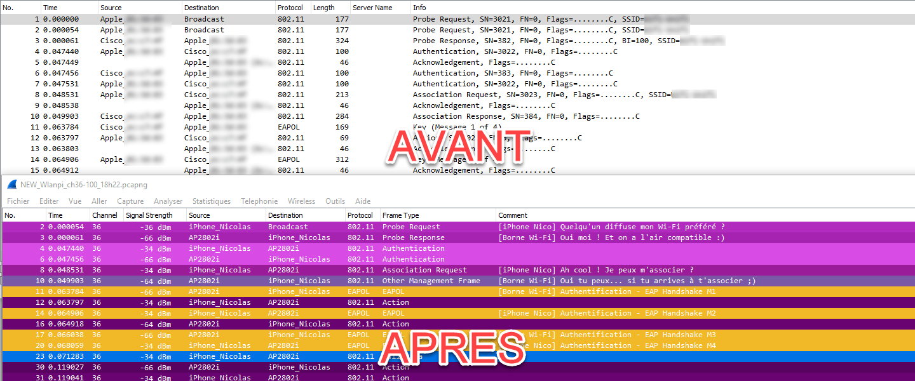Open the Vue menu
The image size is (915, 381).
pos(75,201)
